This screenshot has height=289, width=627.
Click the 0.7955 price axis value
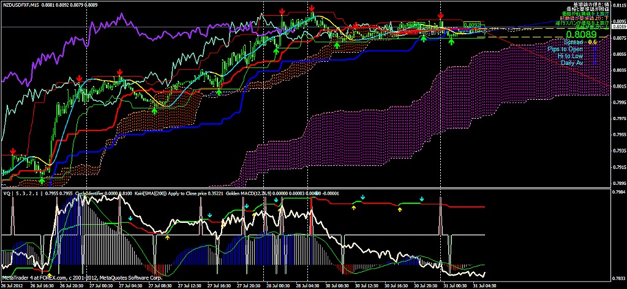pos(618,135)
